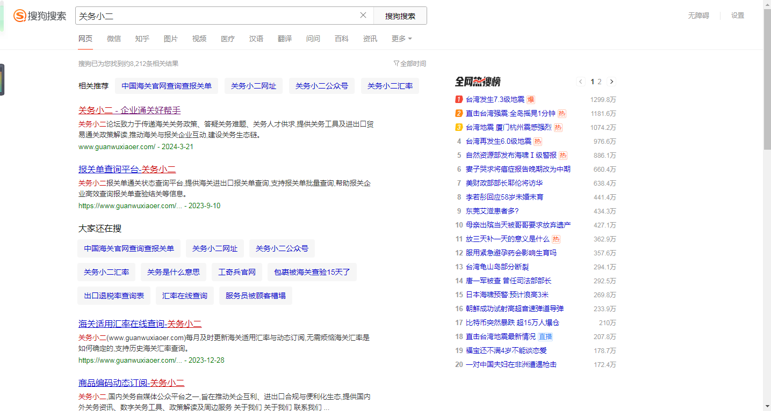Image resolution: width=771 pixels, height=411 pixels.
Task: Click the 全网热搜榜 heading
Action: (478, 82)
